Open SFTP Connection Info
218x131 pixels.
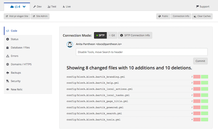[x=135, y=35]
